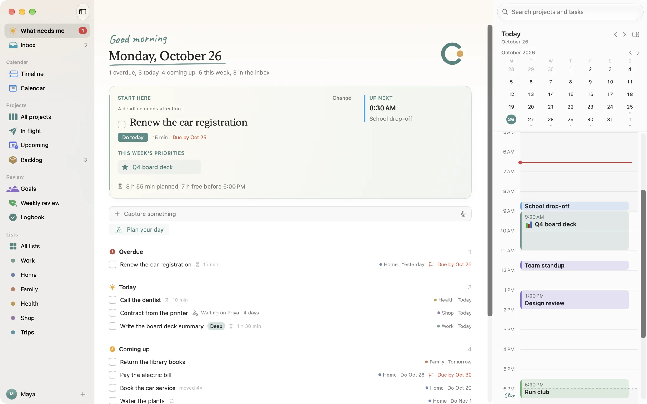Click the current-time red marker in timeline
This screenshot has width=647, height=404.
tap(520, 162)
